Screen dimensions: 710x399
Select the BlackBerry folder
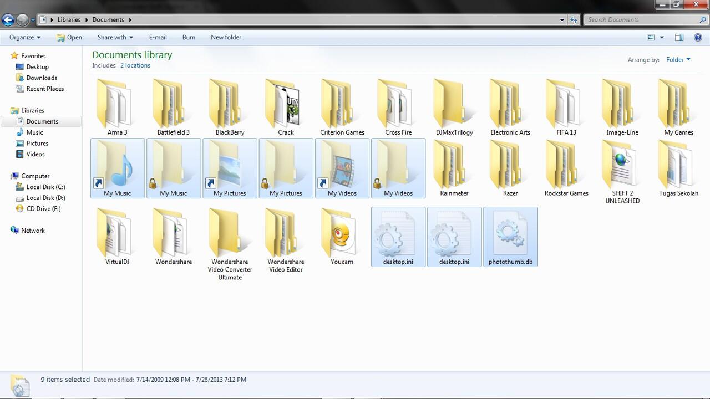230,108
